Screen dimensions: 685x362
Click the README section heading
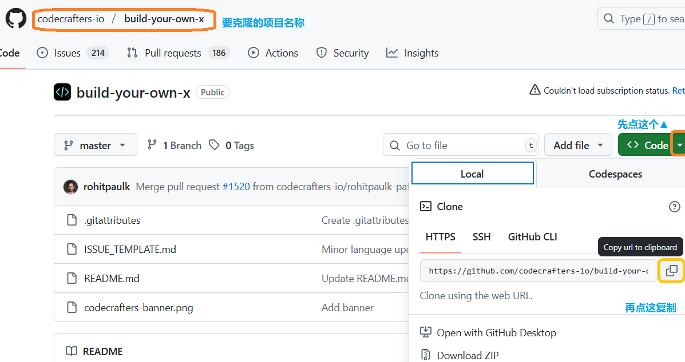tap(102, 352)
